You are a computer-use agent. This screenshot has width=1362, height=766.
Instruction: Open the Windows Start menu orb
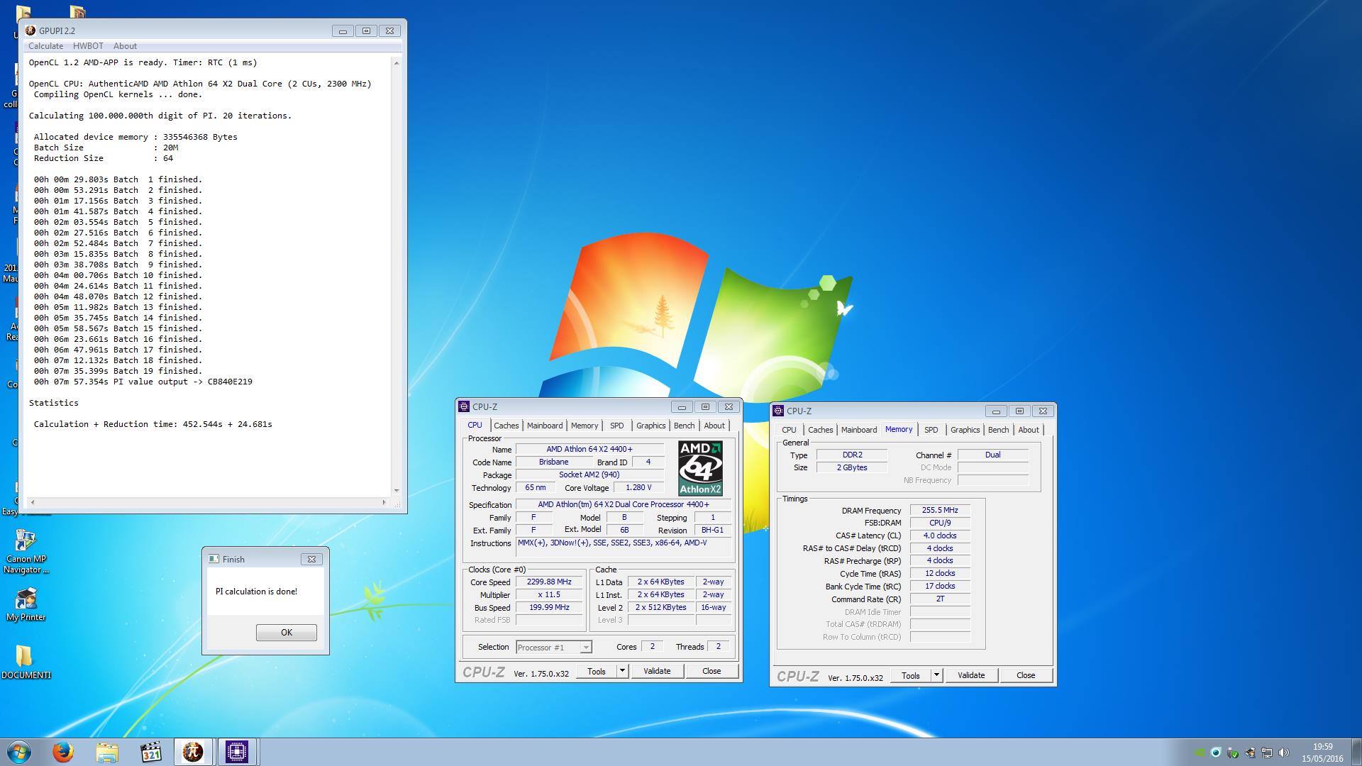[18, 752]
